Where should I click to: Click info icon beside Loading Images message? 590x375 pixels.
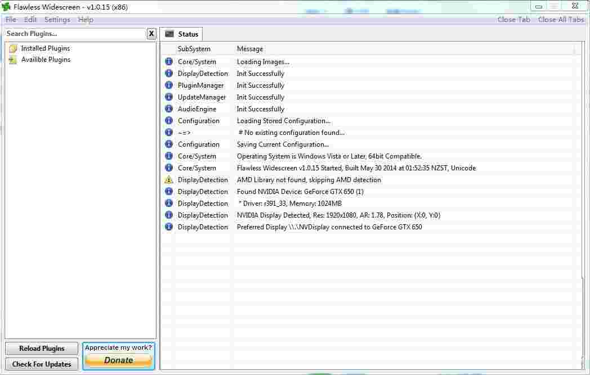tap(168, 62)
